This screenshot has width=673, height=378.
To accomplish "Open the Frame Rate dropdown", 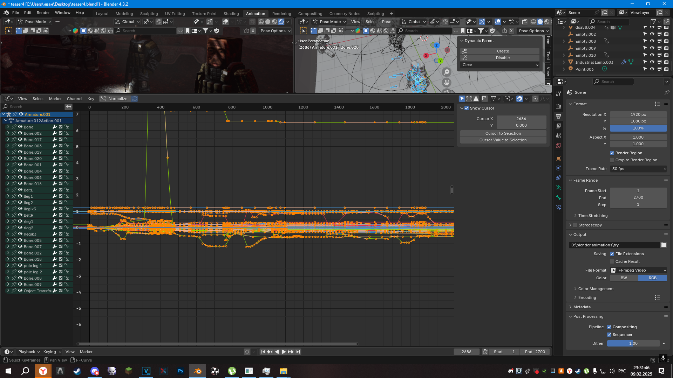I will (x=638, y=169).
